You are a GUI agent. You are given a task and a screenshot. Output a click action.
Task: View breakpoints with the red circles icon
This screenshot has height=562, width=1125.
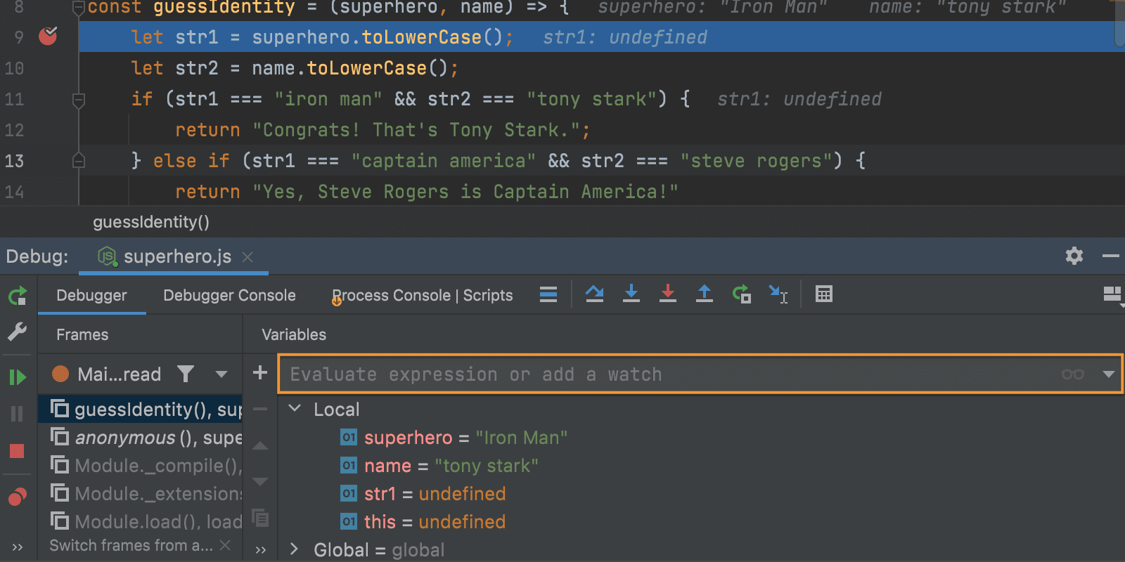pos(18,497)
